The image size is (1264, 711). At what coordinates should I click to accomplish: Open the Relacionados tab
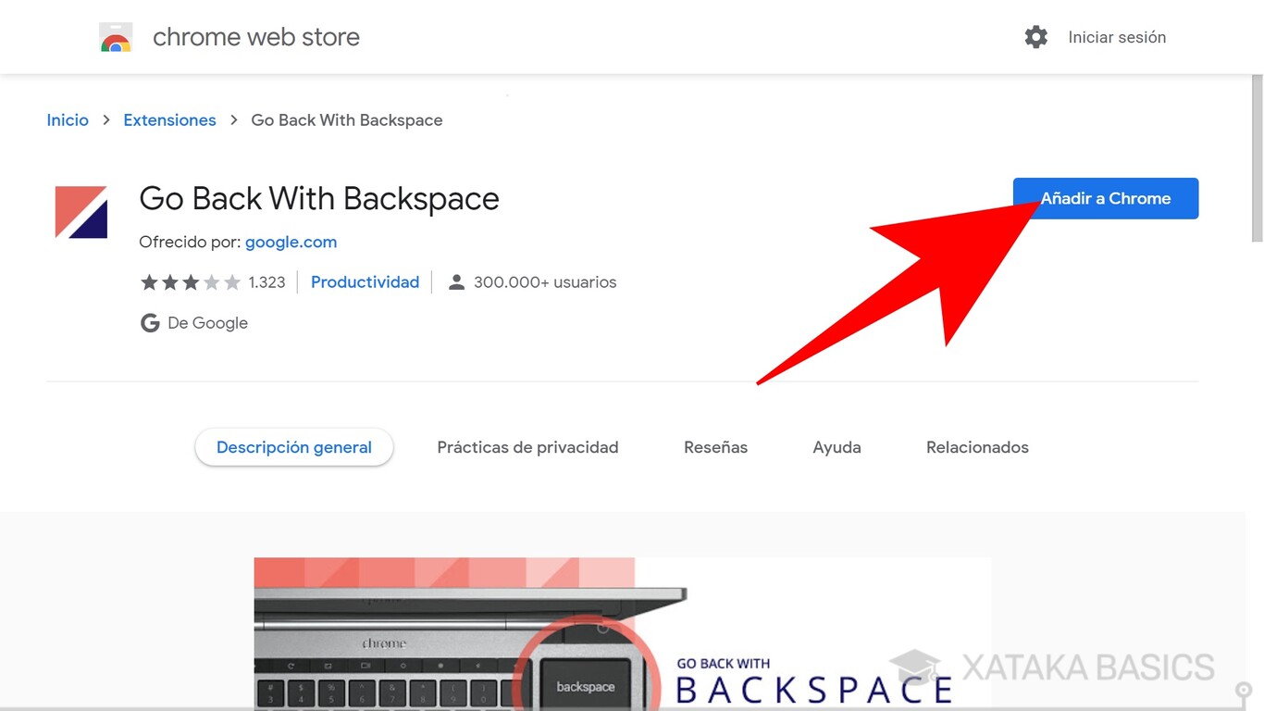click(x=977, y=447)
